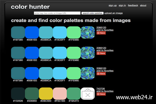Focus the tag, hex code or image URL field

tap(57, 13)
